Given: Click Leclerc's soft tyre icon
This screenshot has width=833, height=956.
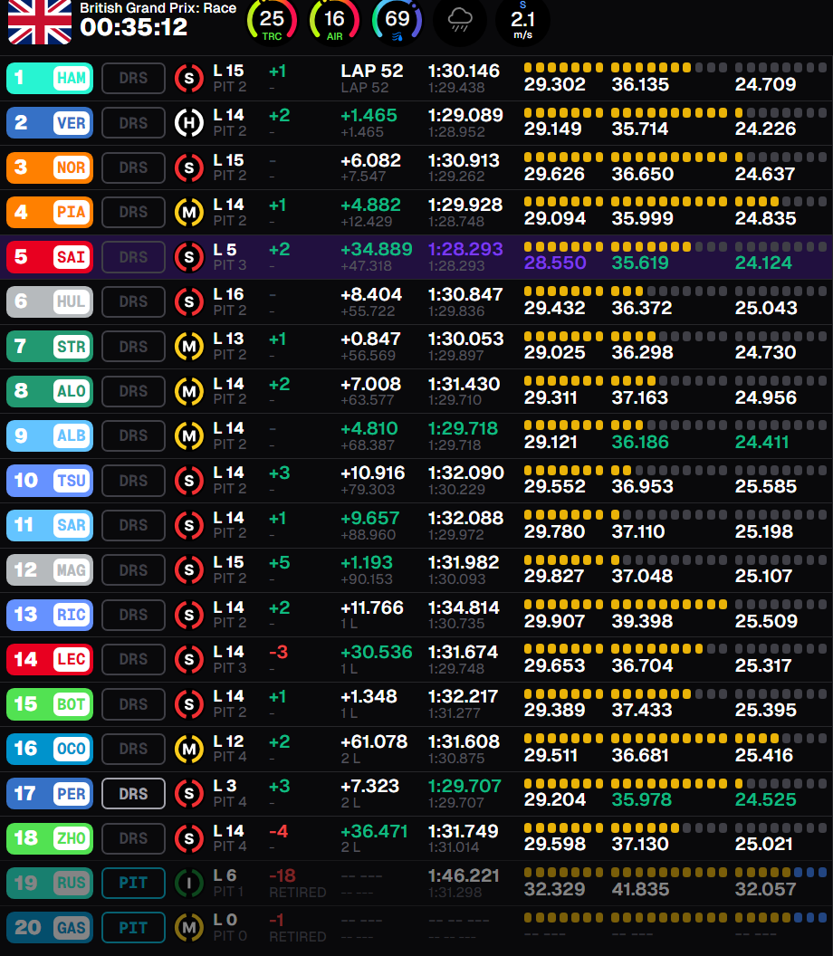Looking at the screenshot, I should (x=189, y=659).
